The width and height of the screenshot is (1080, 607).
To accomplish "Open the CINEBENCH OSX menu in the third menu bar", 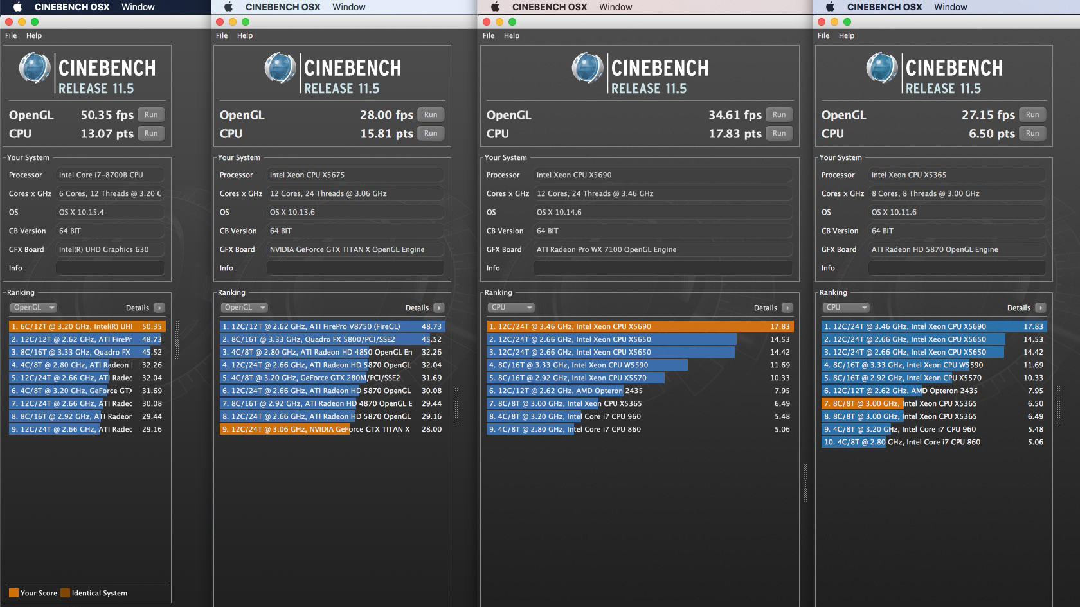I will (x=550, y=7).
